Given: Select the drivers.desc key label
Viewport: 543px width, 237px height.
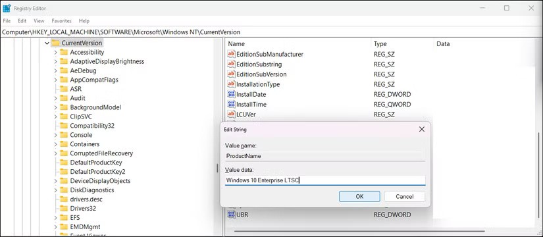Looking at the screenshot, I should (x=86, y=199).
